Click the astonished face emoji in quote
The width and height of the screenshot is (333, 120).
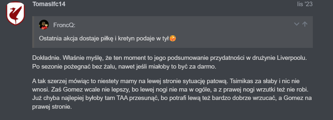point(173,38)
